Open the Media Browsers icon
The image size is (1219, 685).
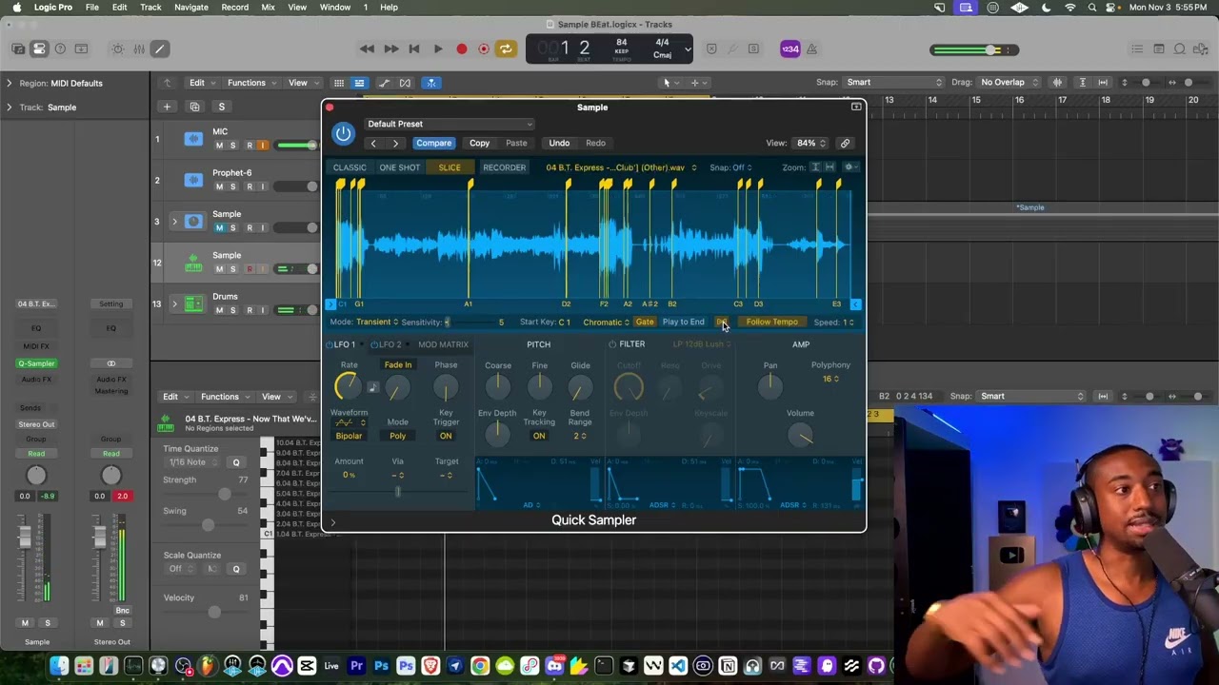click(1202, 49)
